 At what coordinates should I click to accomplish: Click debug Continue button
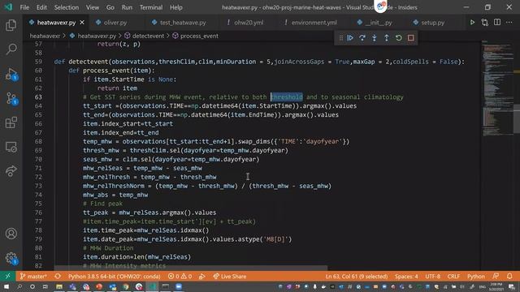350,38
